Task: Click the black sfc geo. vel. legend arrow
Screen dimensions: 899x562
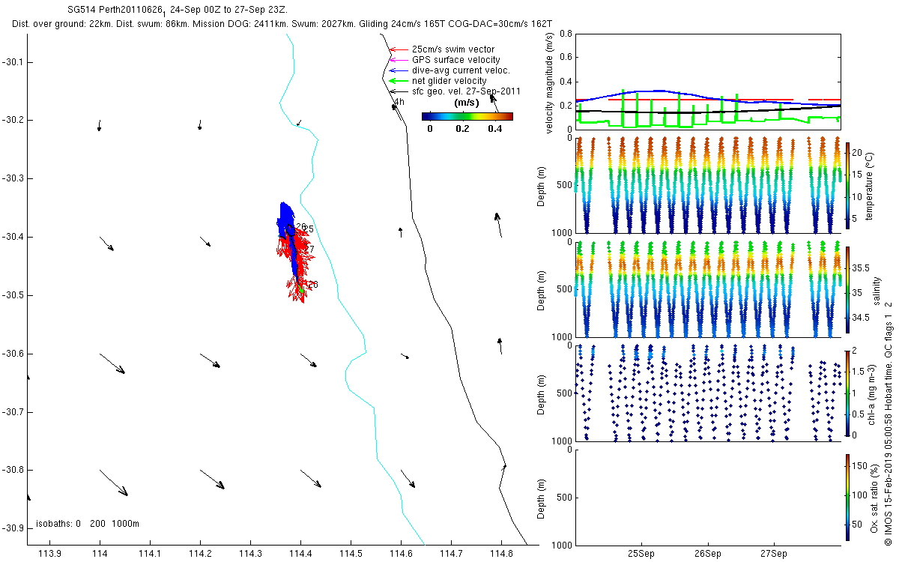Action: pos(398,91)
